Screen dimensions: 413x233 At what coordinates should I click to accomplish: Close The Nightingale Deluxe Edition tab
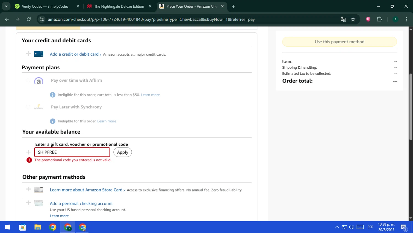point(150,6)
